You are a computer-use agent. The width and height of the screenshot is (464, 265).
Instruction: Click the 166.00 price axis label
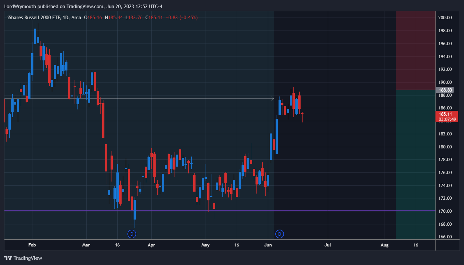pyautogui.click(x=445, y=237)
